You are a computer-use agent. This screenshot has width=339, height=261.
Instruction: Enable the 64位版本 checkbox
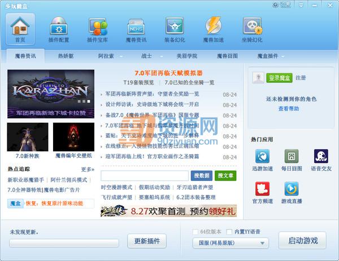point(195,232)
